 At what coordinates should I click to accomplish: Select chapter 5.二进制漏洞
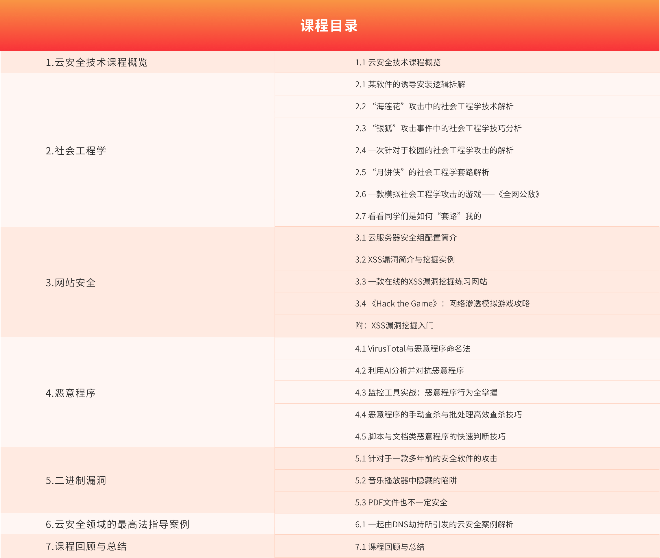coord(76,480)
